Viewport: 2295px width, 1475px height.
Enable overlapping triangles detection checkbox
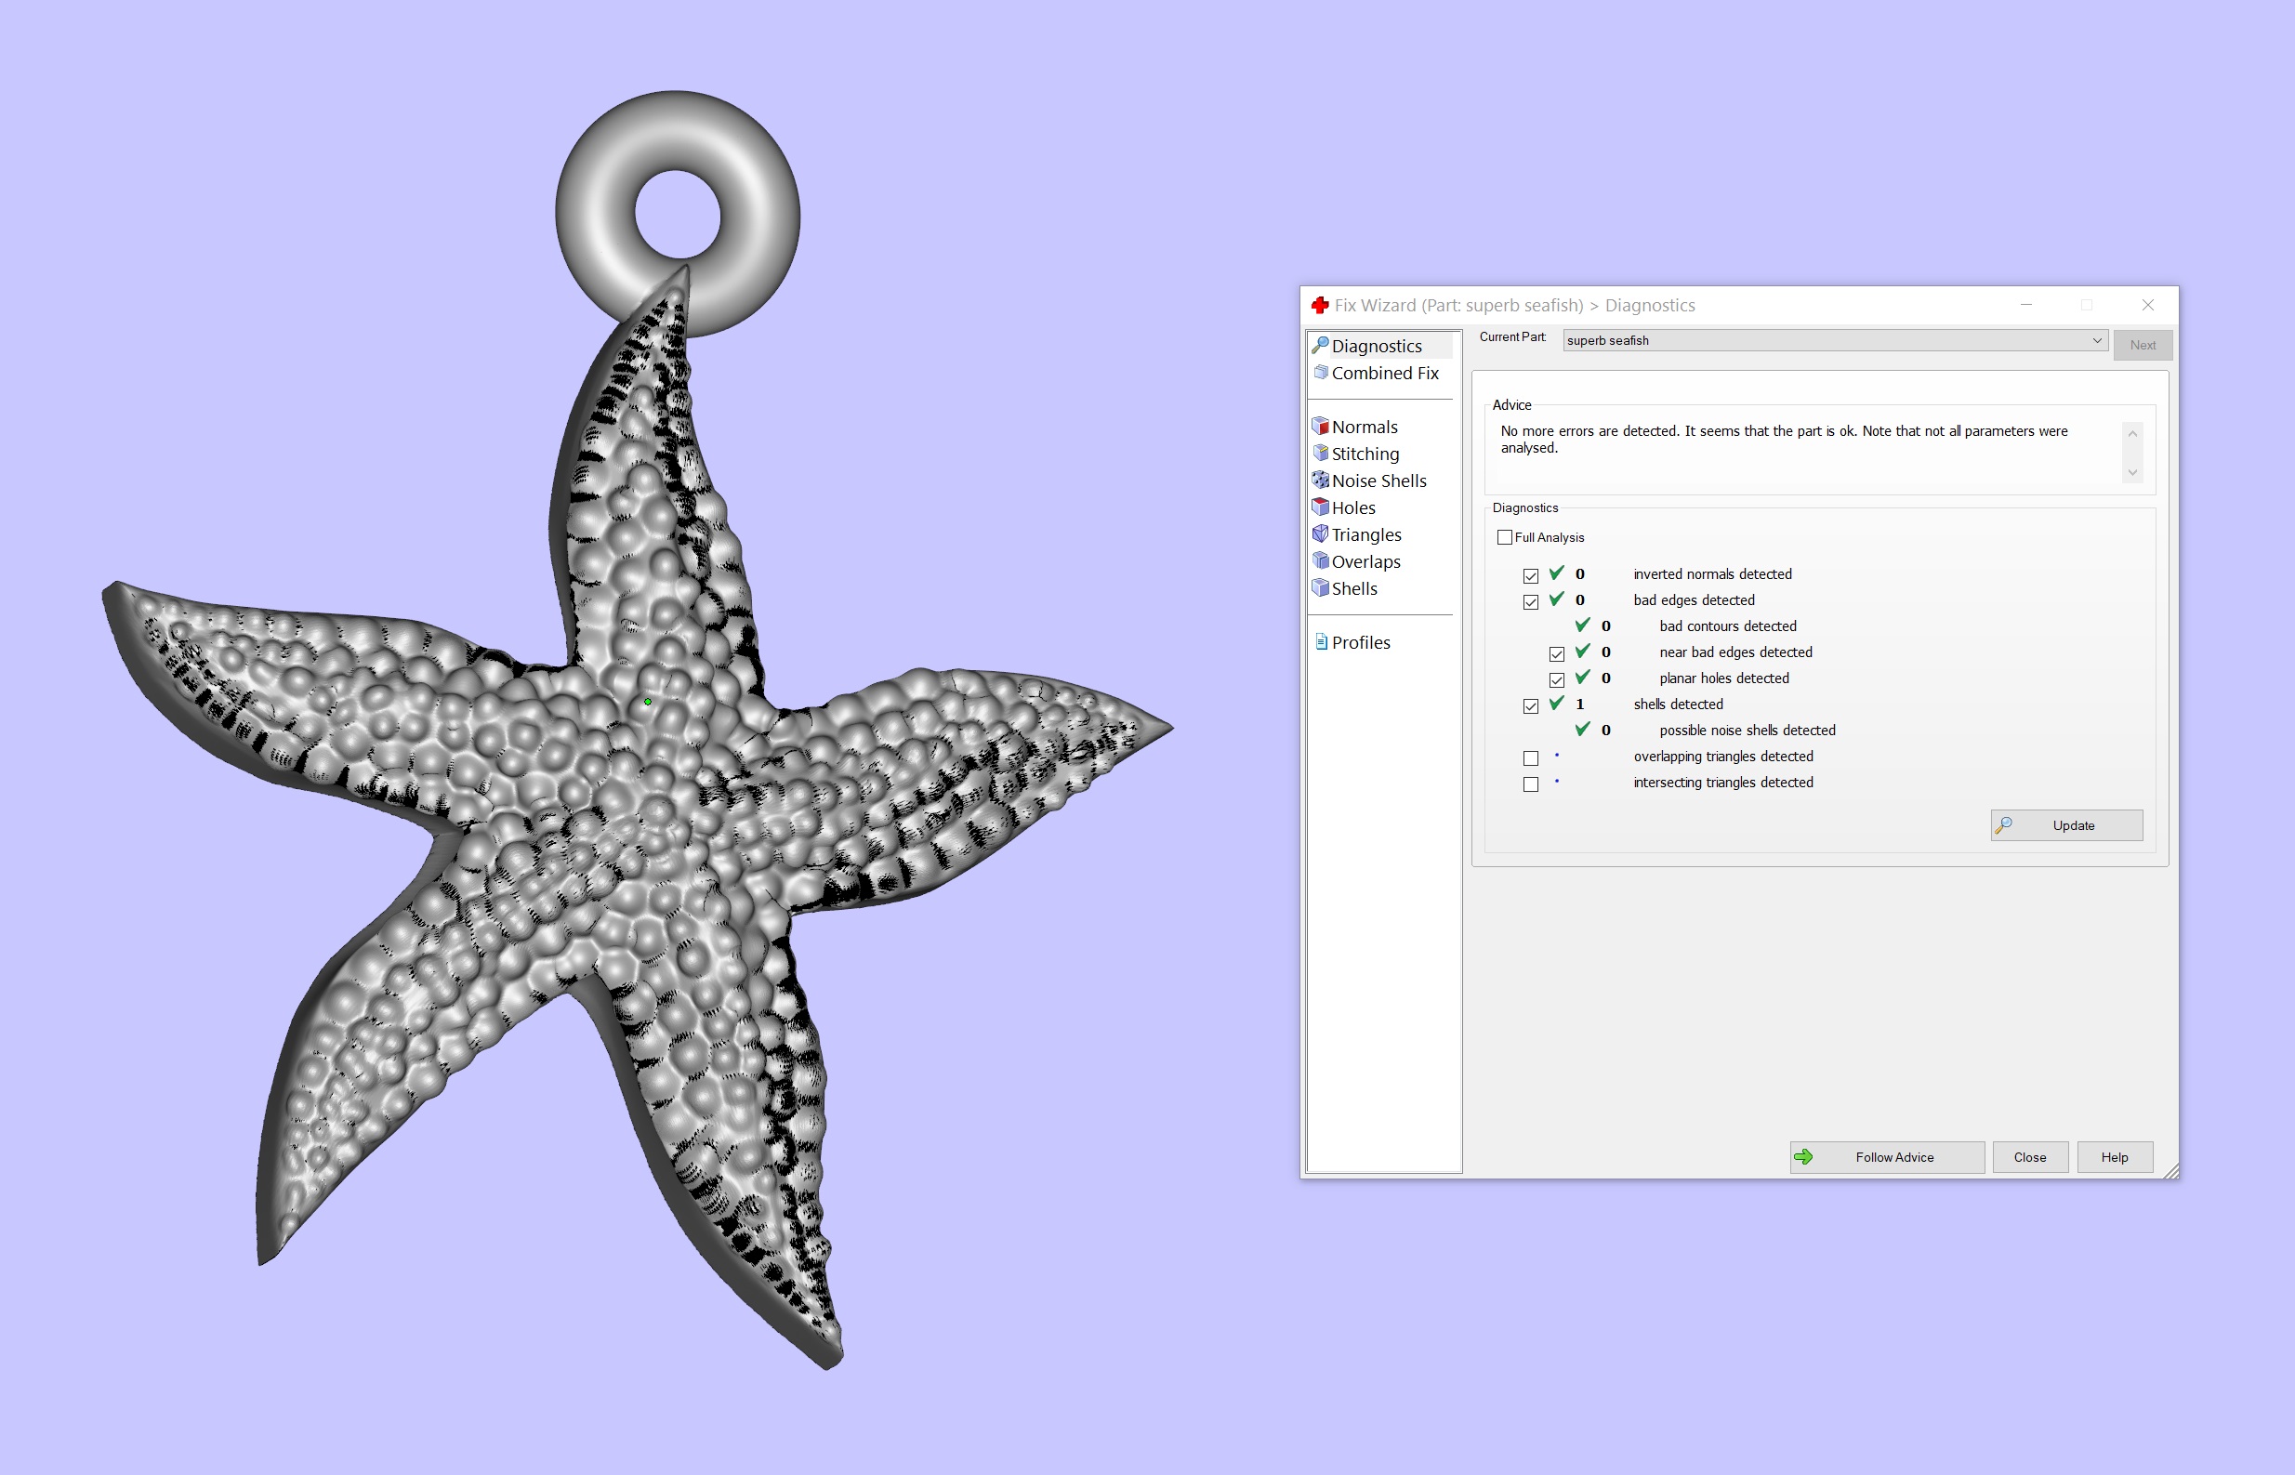tap(1530, 757)
